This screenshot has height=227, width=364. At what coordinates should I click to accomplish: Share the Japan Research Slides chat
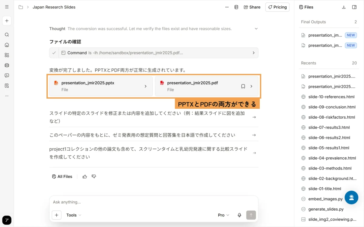tap(252, 7)
